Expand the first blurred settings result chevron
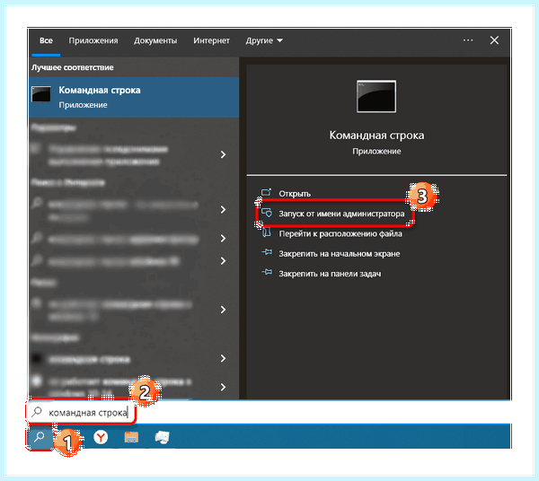539x481 pixels. [x=224, y=154]
